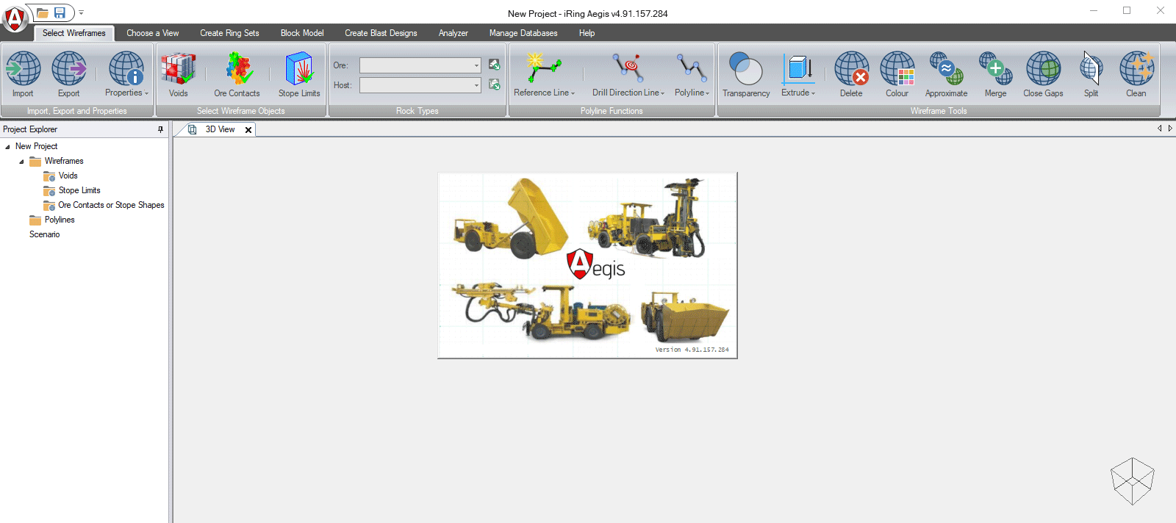Open the Properties dropdown arrow
This screenshot has width=1176, height=523.
146,93
